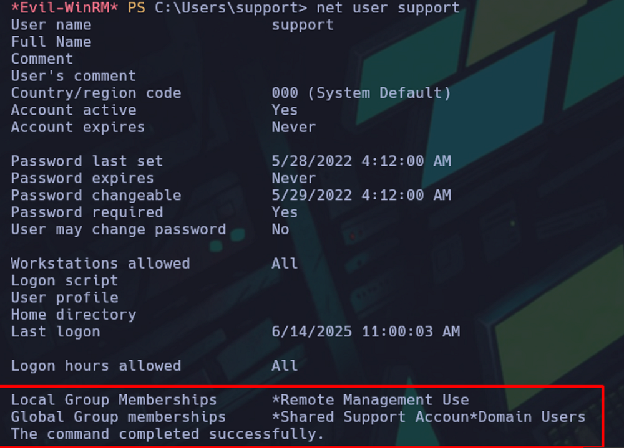
Task: Click the '000 (System Default)' country code value
Action: click(x=361, y=93)
